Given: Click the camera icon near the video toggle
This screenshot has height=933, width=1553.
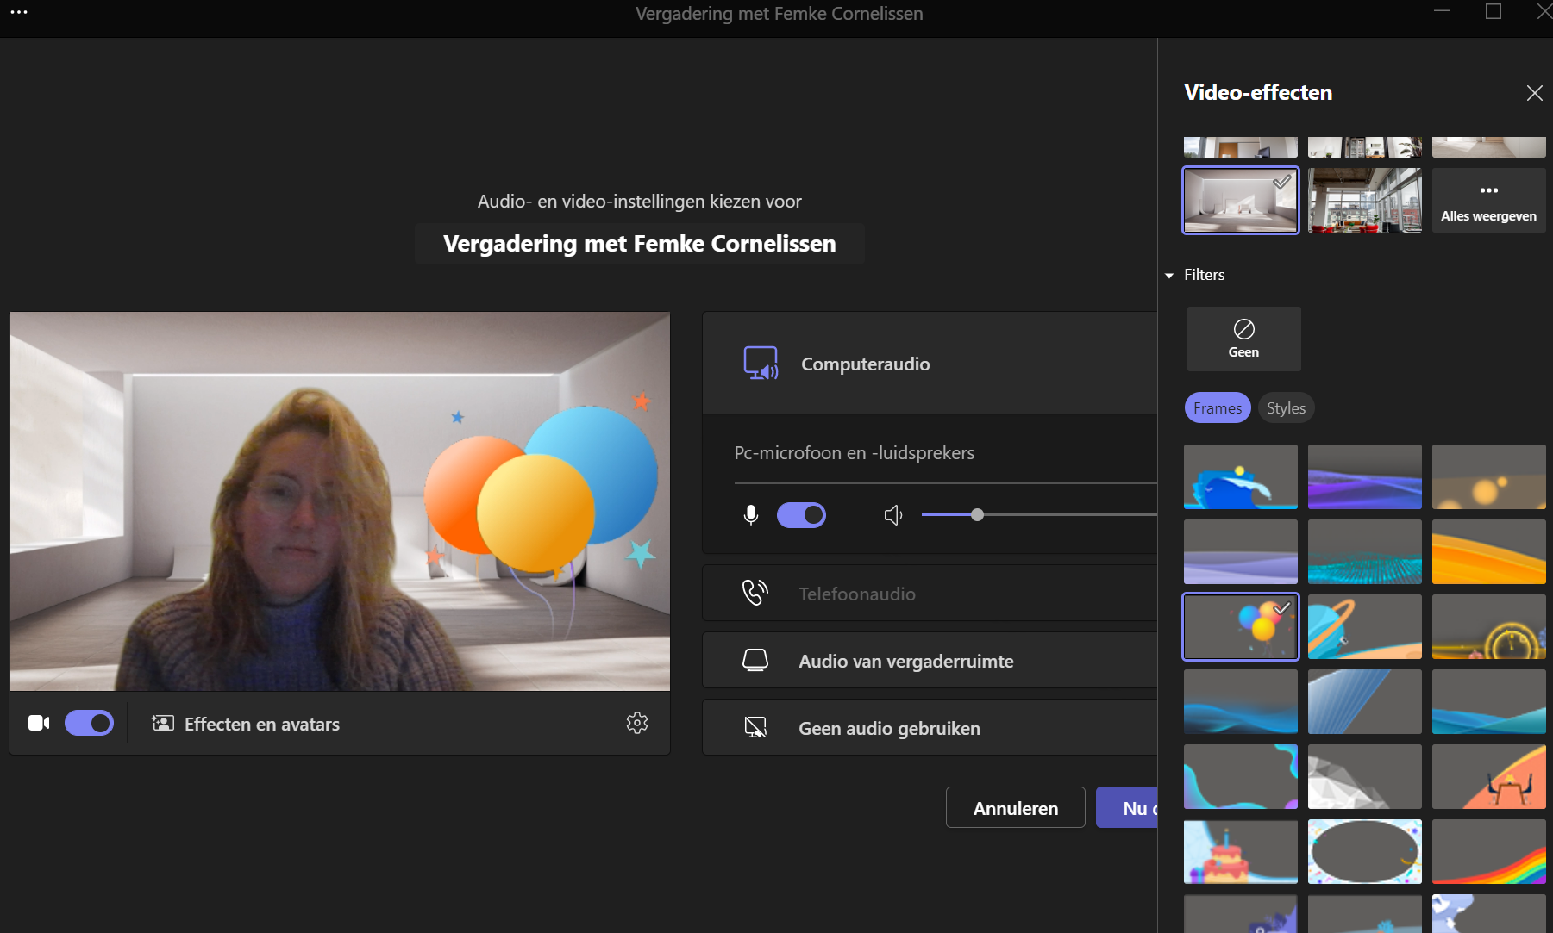Looking at the screenshot, I should point(38,723).
